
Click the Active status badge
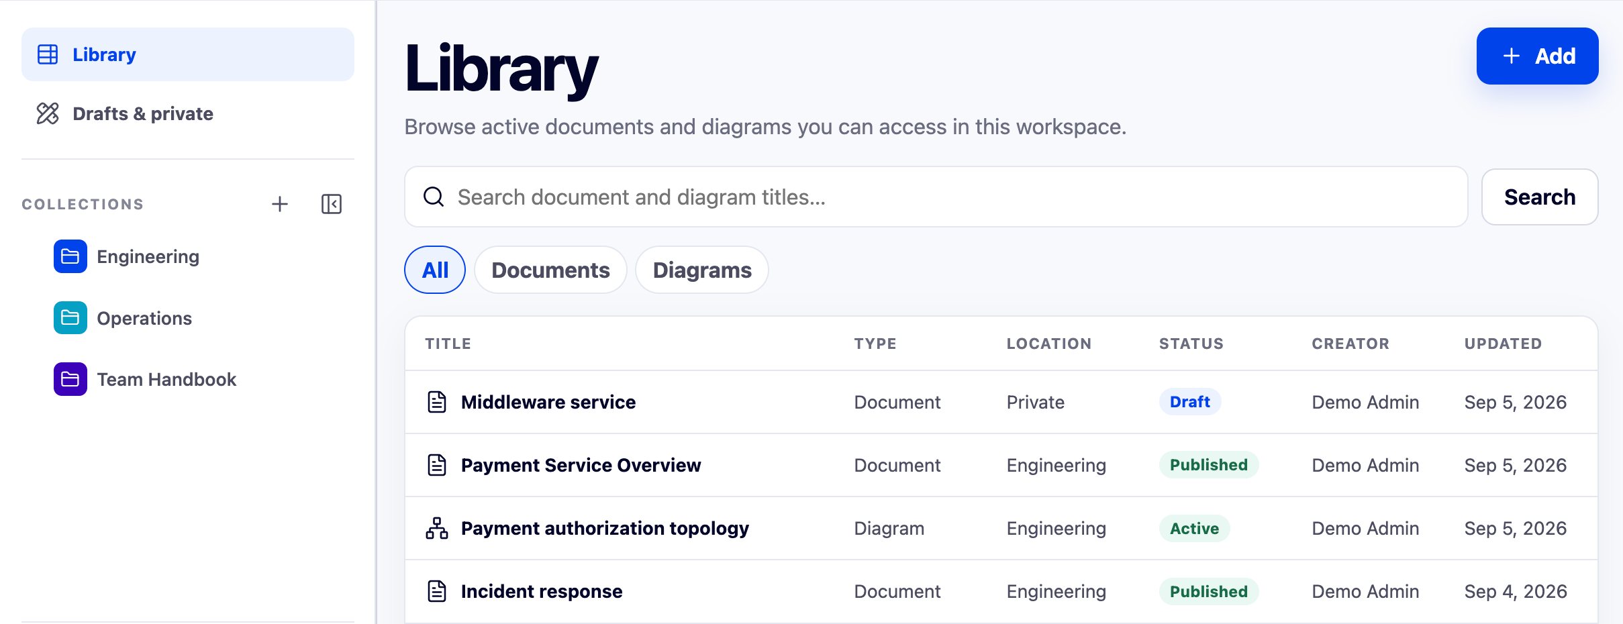click(x=1194, y=528)
